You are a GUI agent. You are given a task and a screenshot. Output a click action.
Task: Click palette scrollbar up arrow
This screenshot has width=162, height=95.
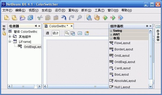click(x=151, y=31)
